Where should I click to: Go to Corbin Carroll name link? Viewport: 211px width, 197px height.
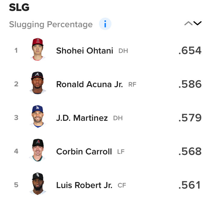pyautogui.click(x=84, y=152)
